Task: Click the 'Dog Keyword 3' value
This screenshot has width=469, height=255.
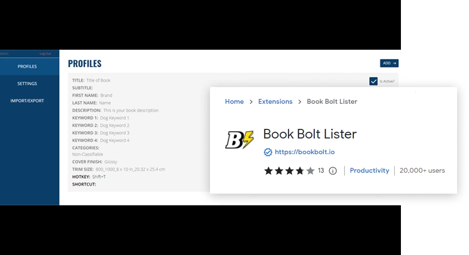Action: point(115,133)
